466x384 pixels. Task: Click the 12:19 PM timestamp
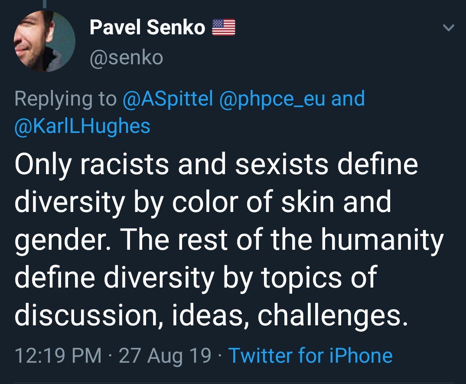58,355
